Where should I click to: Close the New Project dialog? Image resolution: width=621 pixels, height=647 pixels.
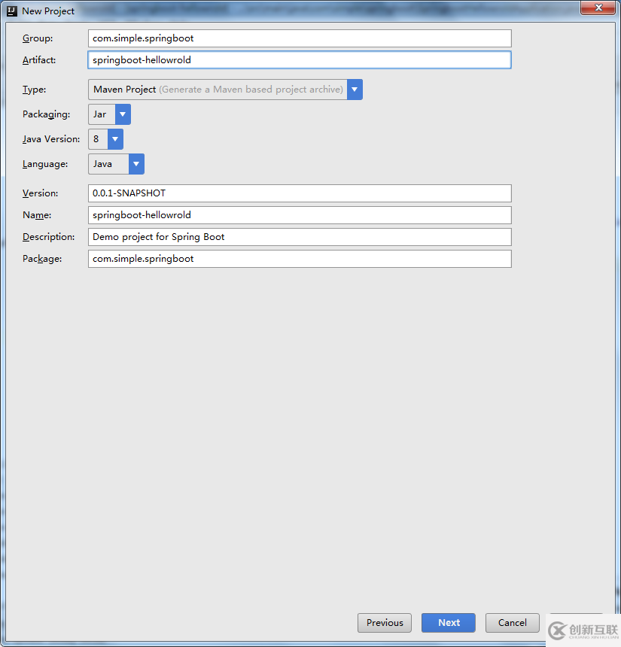pos(598,8)
